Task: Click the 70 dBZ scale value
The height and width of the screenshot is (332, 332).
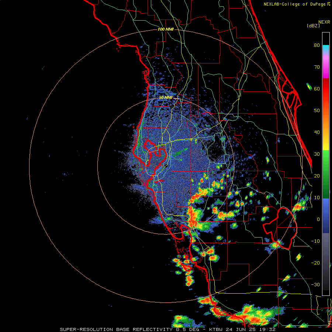Action: click(x=317, y=67)
